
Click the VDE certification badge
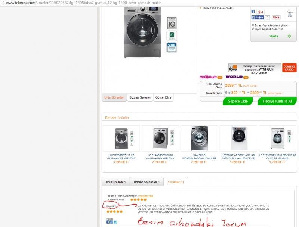point(172,47)
